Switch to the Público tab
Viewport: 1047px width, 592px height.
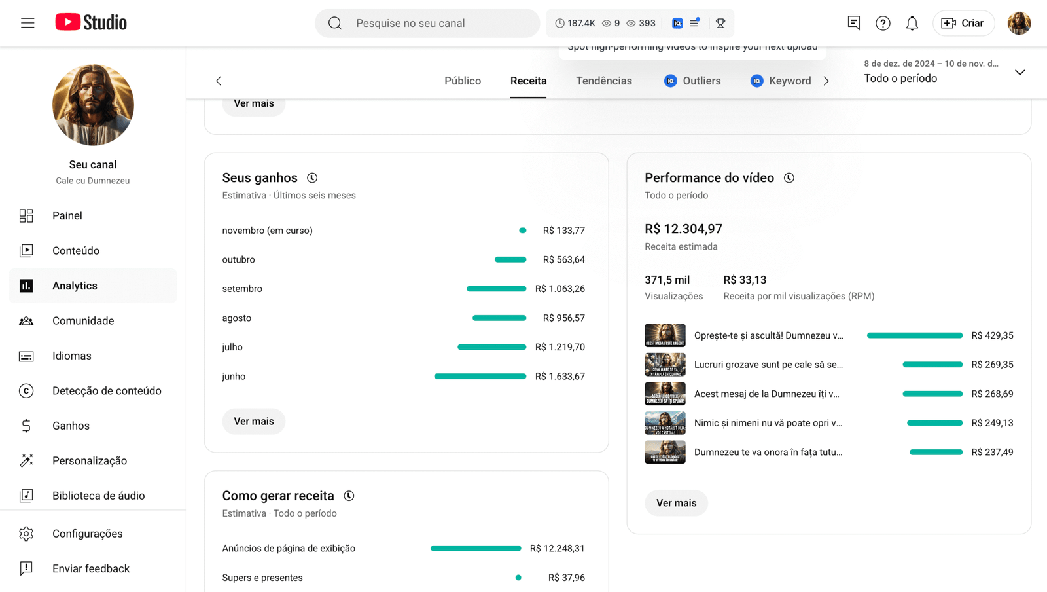463,81
